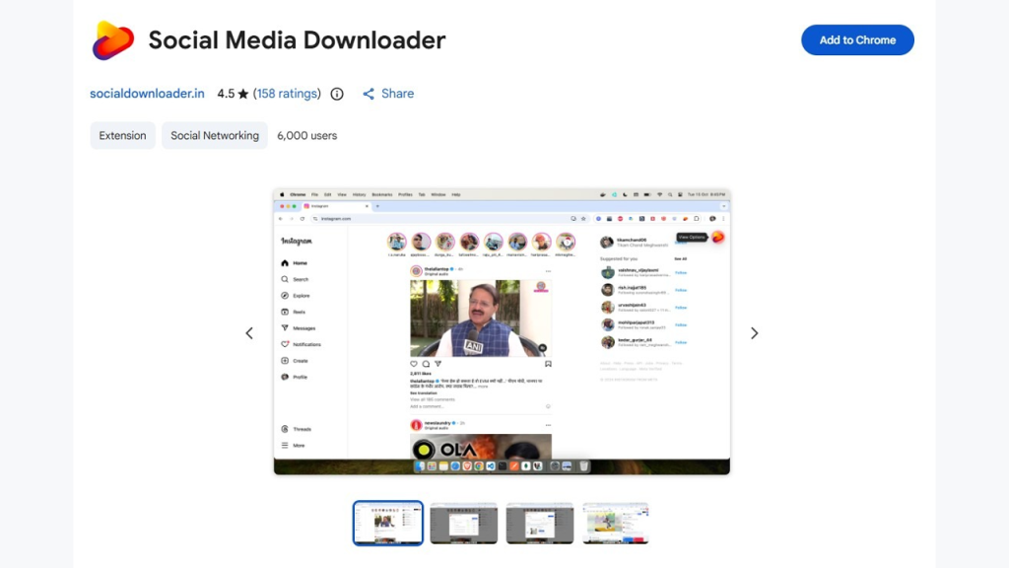Click the heart like icon under the post
1009x568 pixels.
pos(414,364)
